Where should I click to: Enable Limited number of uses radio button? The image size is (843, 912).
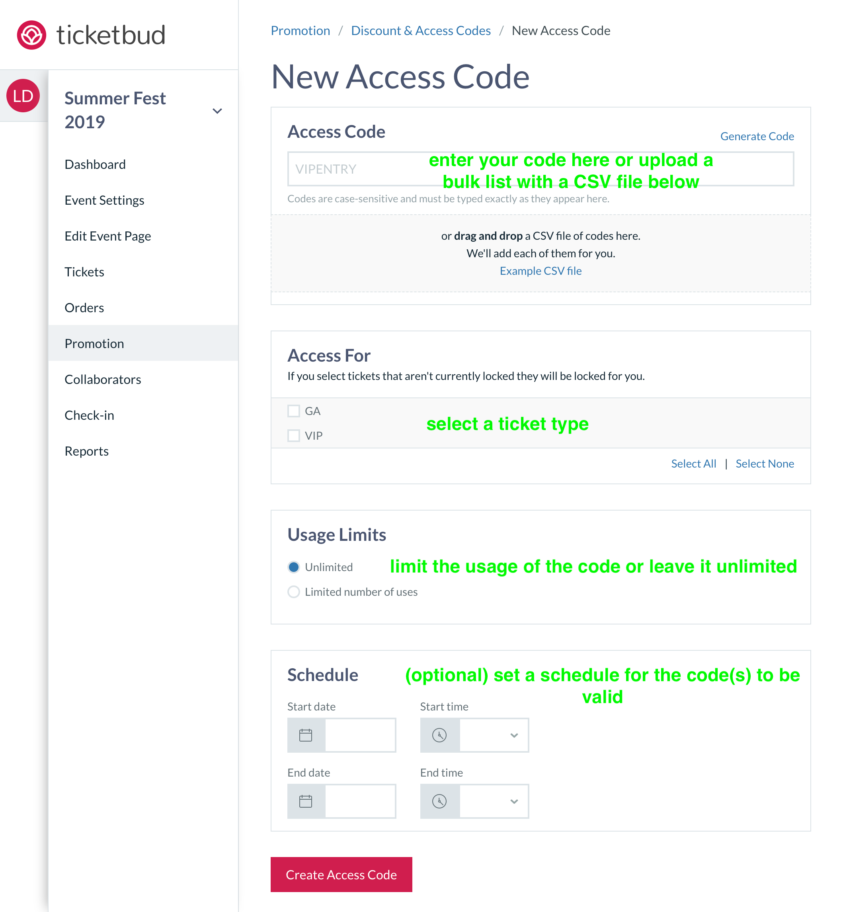click(x=294, y=592)
